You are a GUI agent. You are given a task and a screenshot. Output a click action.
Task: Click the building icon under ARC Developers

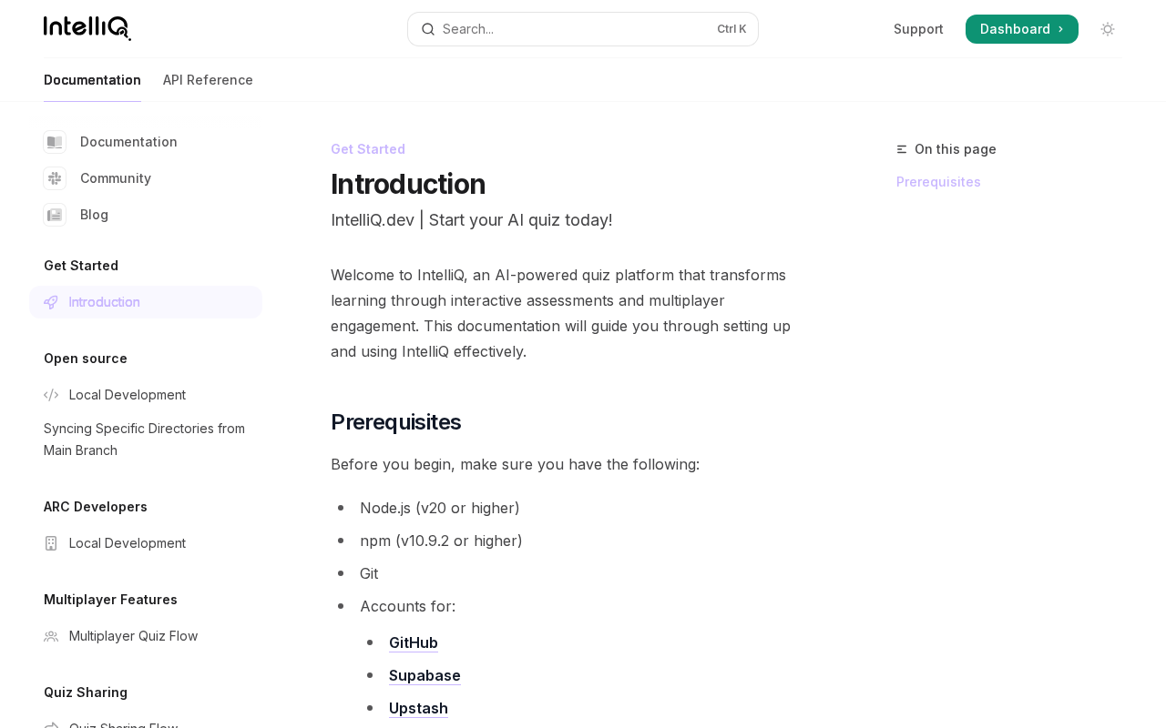pyautogui.click(x=51, y=543)
